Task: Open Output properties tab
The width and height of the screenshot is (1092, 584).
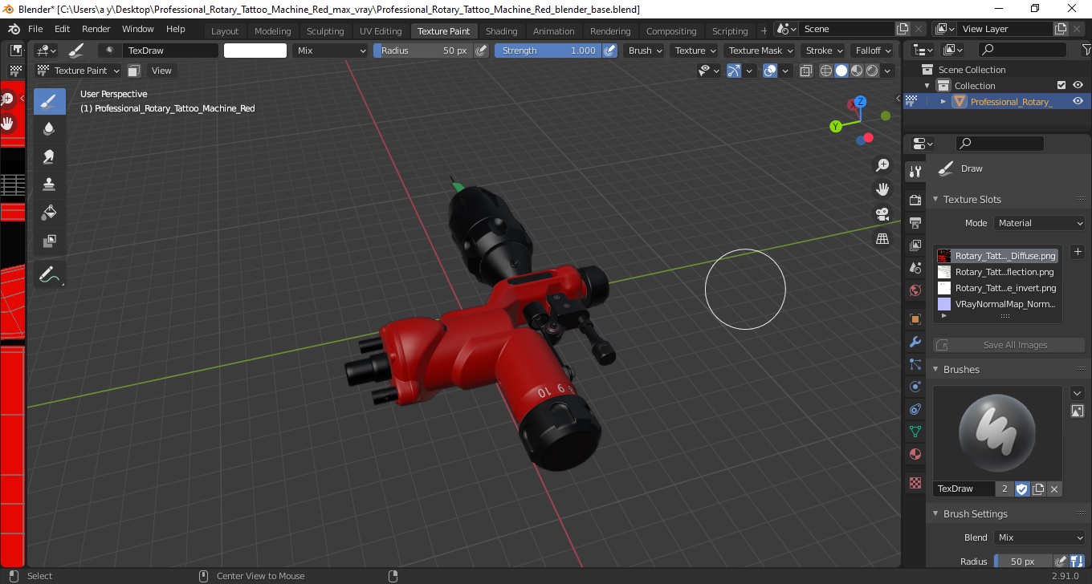Action: point(915,222)
